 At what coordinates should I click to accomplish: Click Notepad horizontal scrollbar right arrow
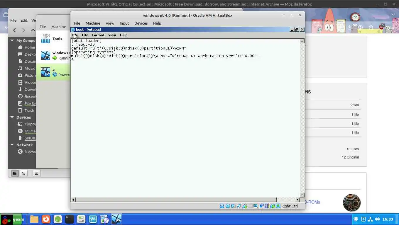coord(297,200)
